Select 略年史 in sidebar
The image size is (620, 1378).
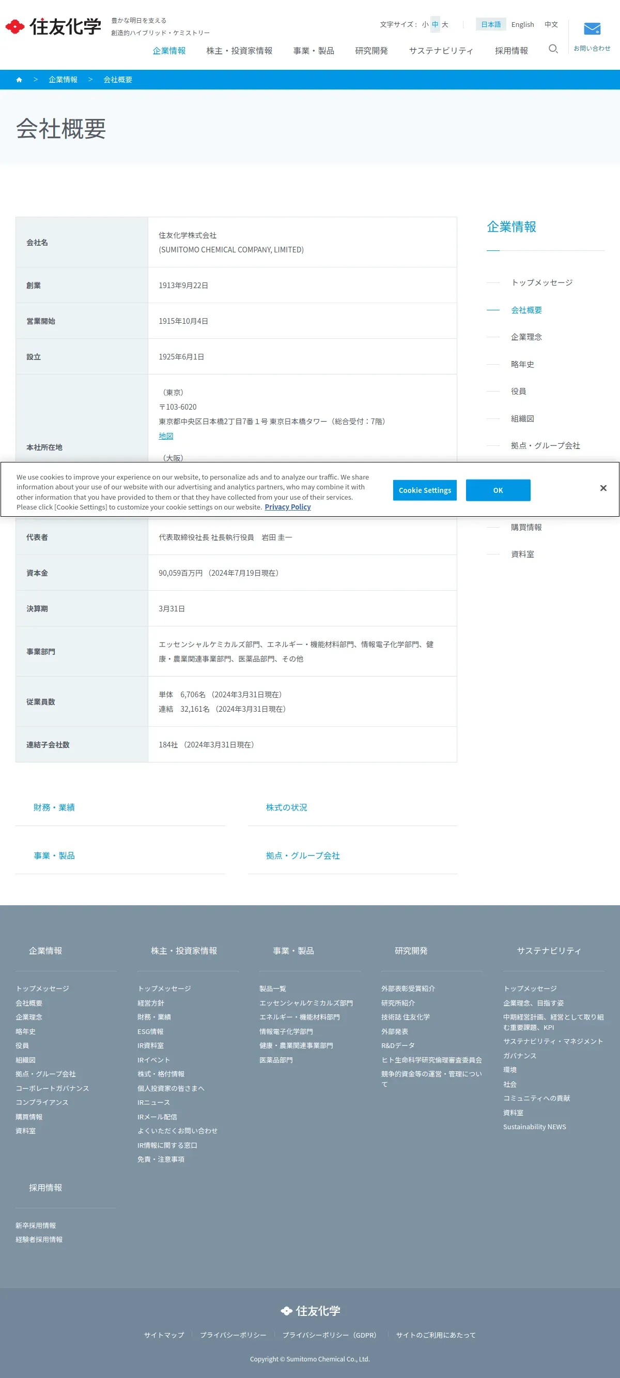(x=522, y=364)
